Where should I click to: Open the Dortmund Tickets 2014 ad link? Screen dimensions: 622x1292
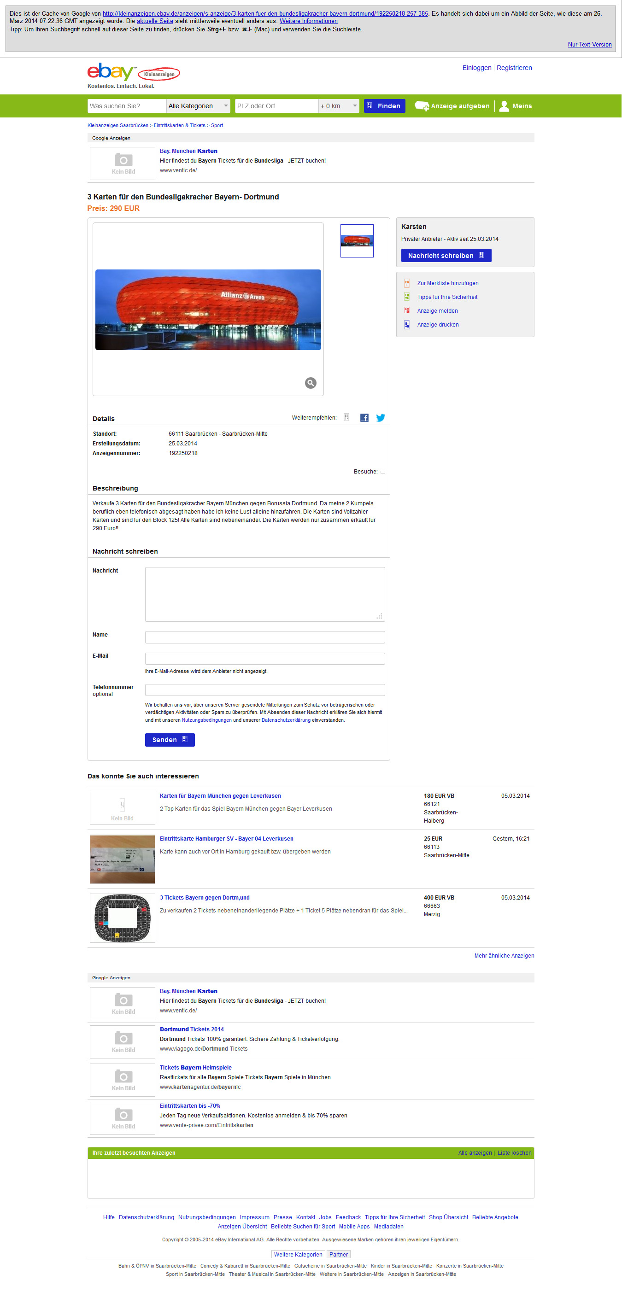pos(192,1030)
